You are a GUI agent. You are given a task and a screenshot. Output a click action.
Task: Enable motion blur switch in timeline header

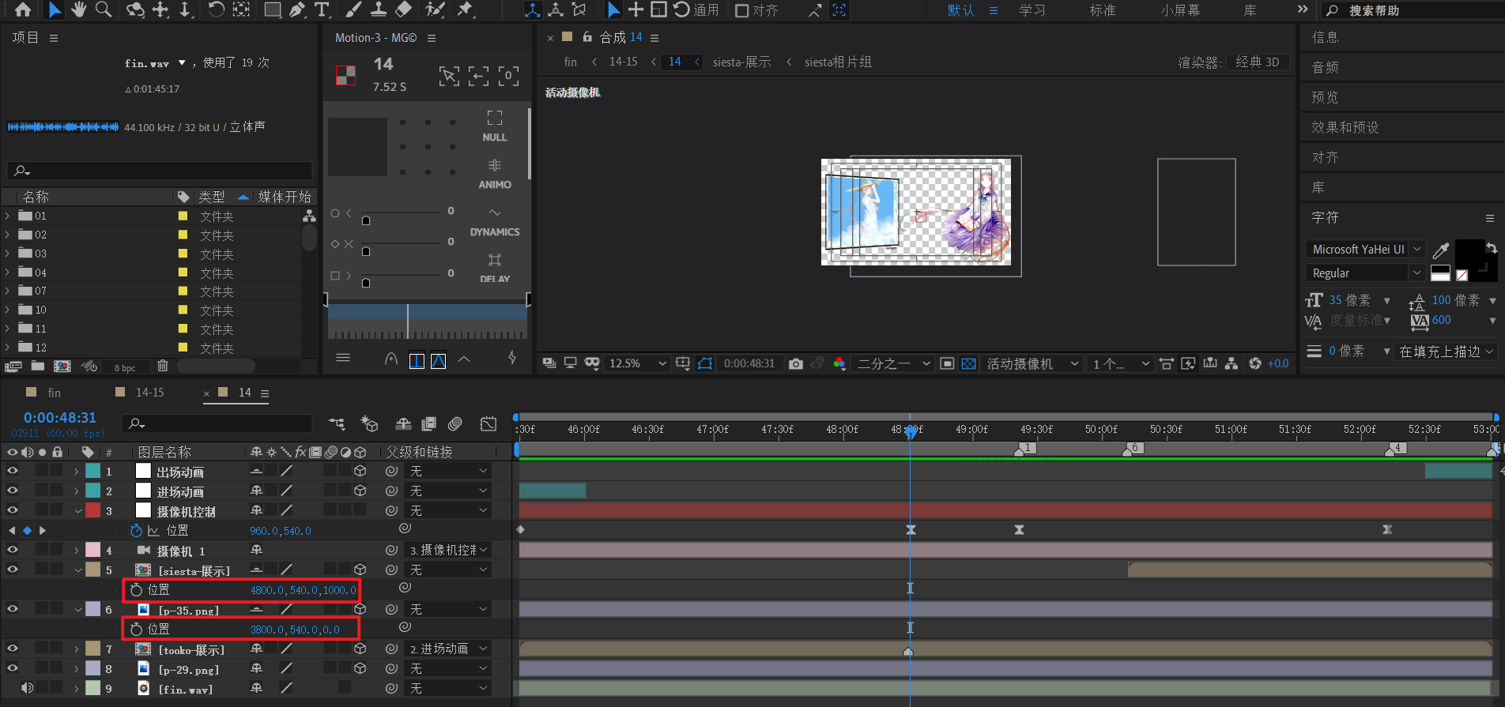click(455, 424)
